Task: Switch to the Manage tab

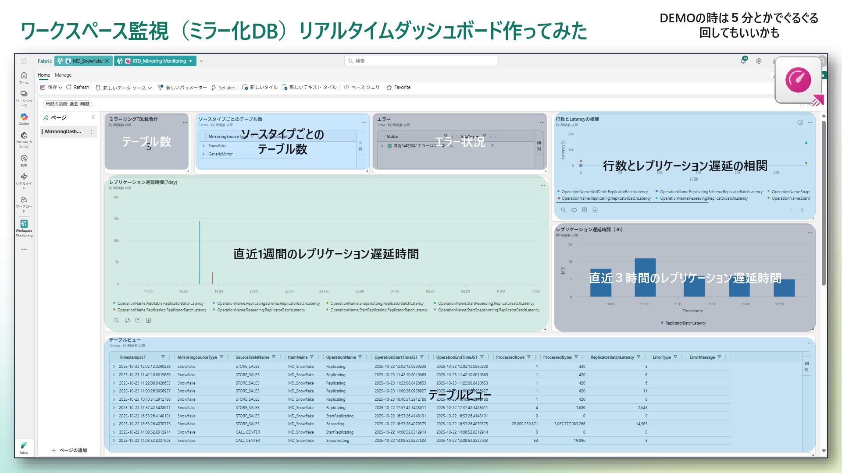Action: tap(63, 75)
